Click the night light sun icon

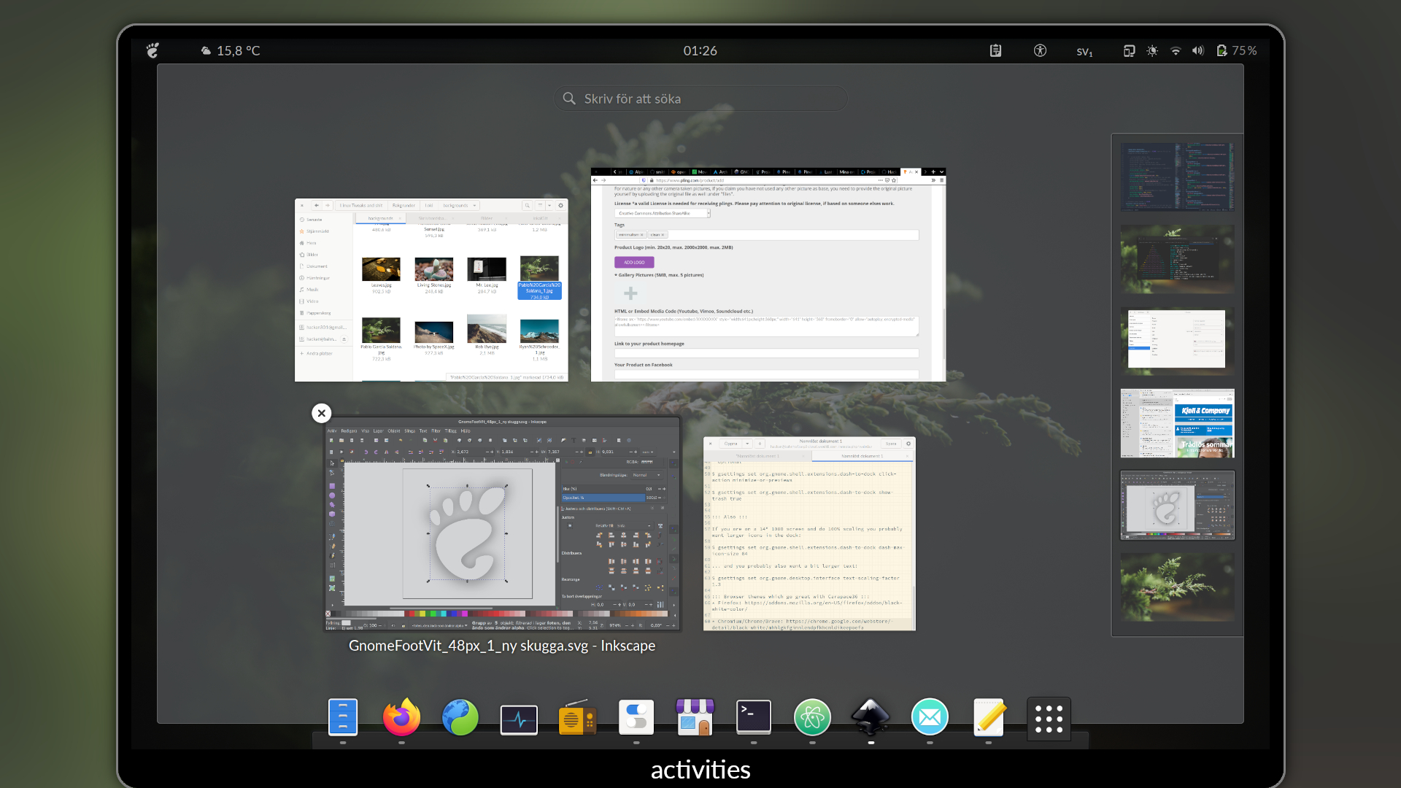1152,50
